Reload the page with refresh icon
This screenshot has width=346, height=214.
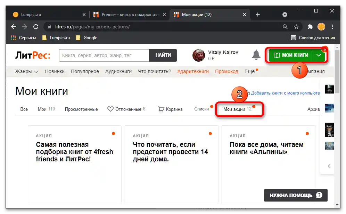(x=36, y=27)
